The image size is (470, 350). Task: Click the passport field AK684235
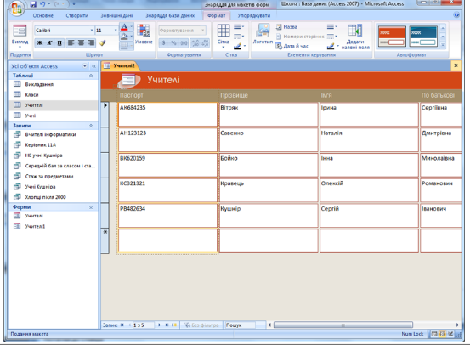pos(167,115)
